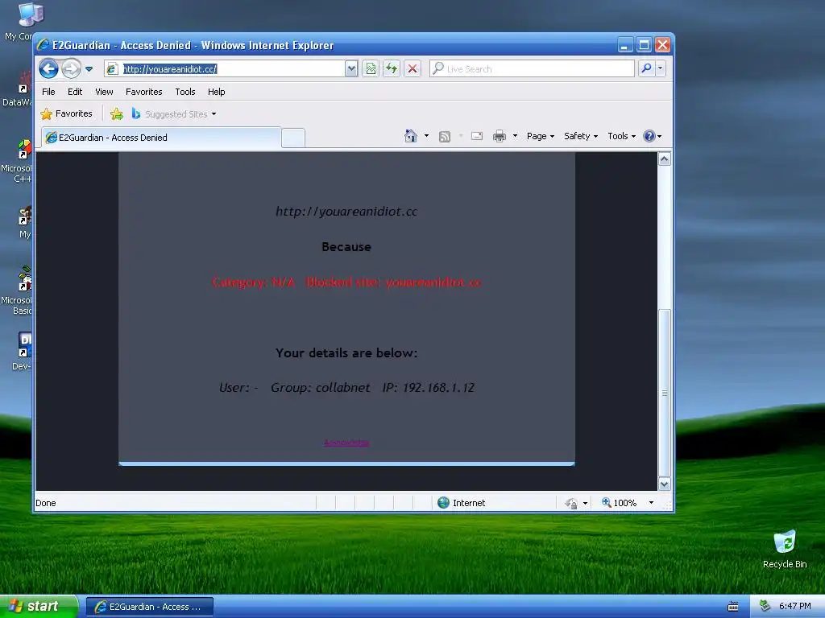Open the Edit menu
The image size is (825, 618).
pos(75,92)
